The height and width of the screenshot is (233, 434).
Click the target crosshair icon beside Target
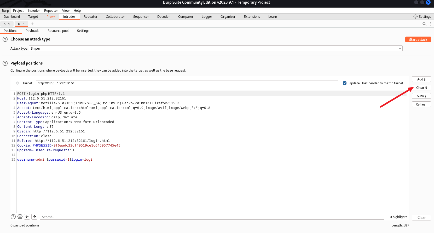click(18, 83)
